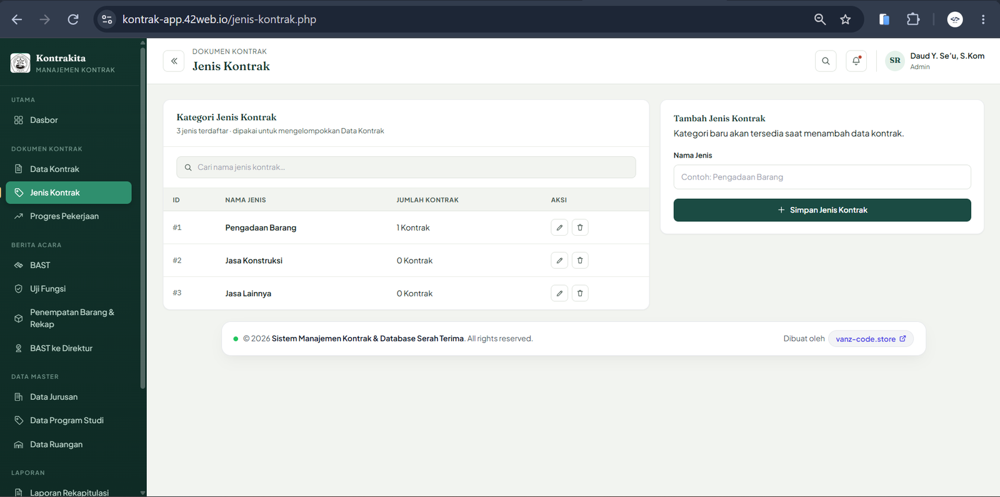
Task: Collapse the sidebar with double-chevron button
Action: (174, 61)
